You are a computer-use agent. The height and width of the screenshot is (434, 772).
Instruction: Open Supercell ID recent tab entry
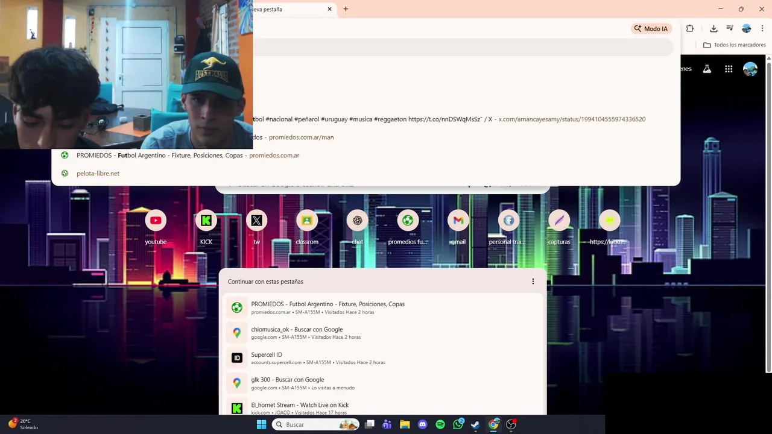383,358
